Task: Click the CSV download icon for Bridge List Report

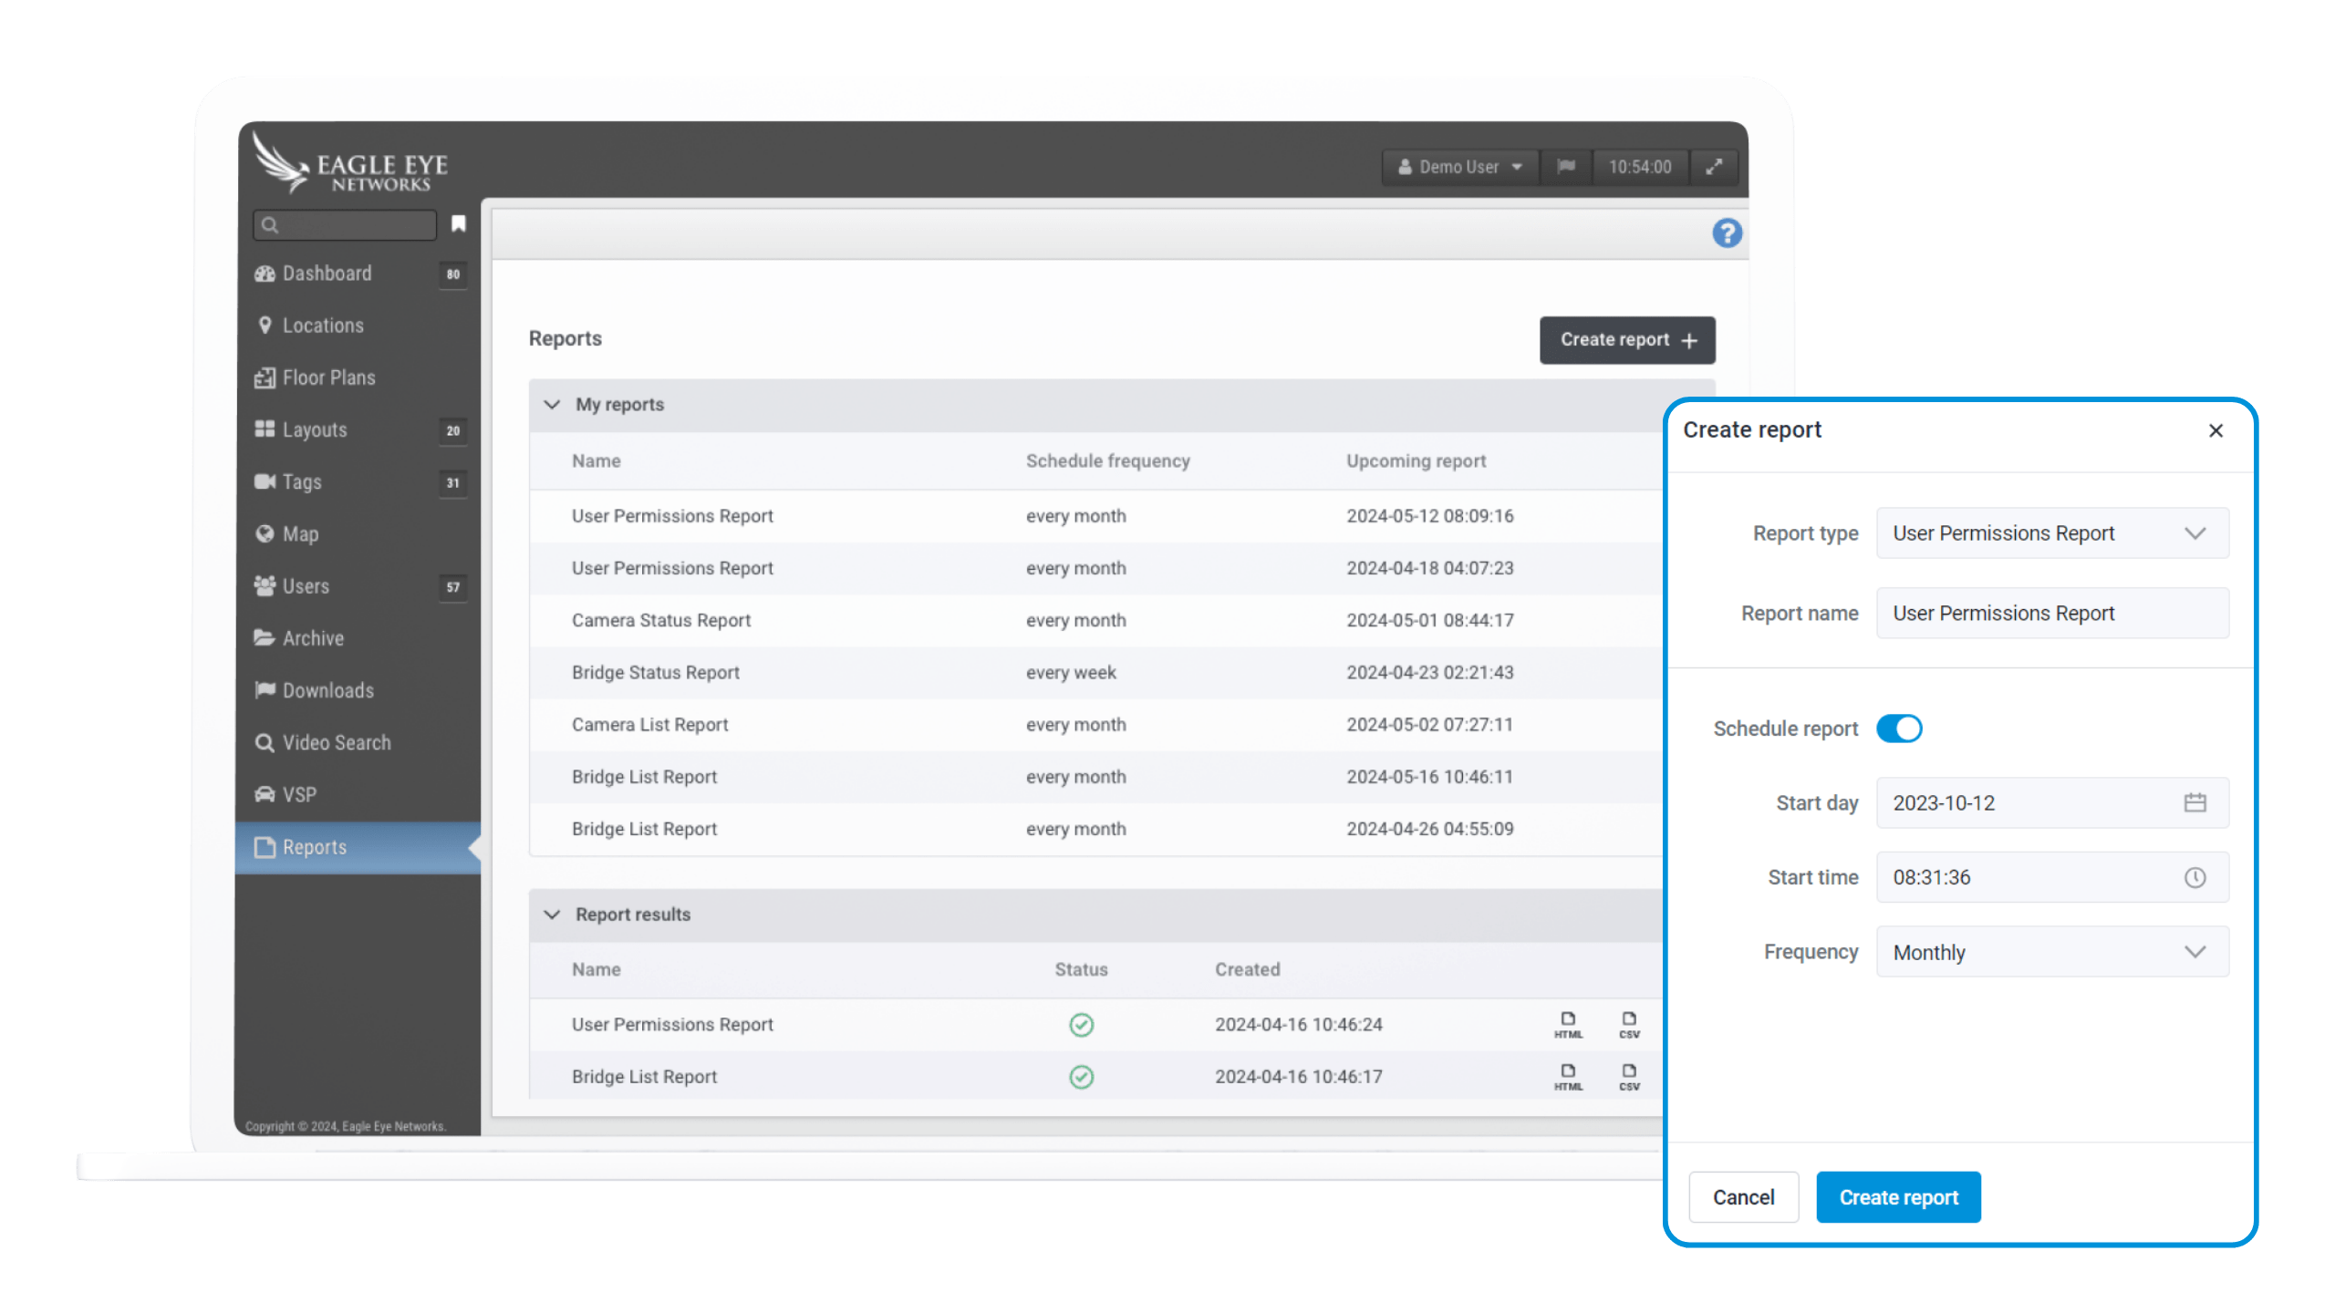Action: (x=1629, y=1076)
